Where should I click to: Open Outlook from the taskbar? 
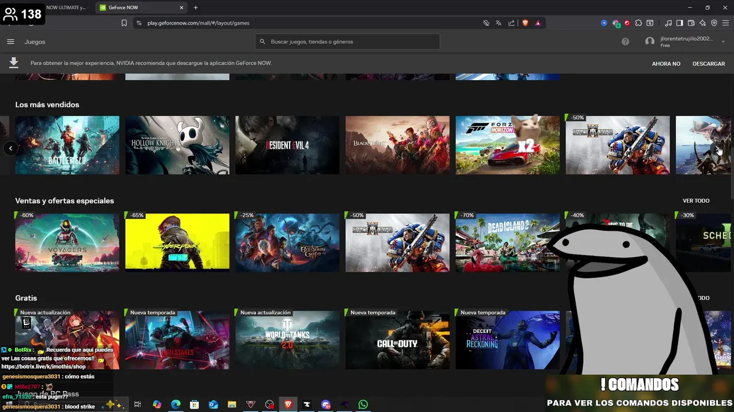[x=213, y=405]
